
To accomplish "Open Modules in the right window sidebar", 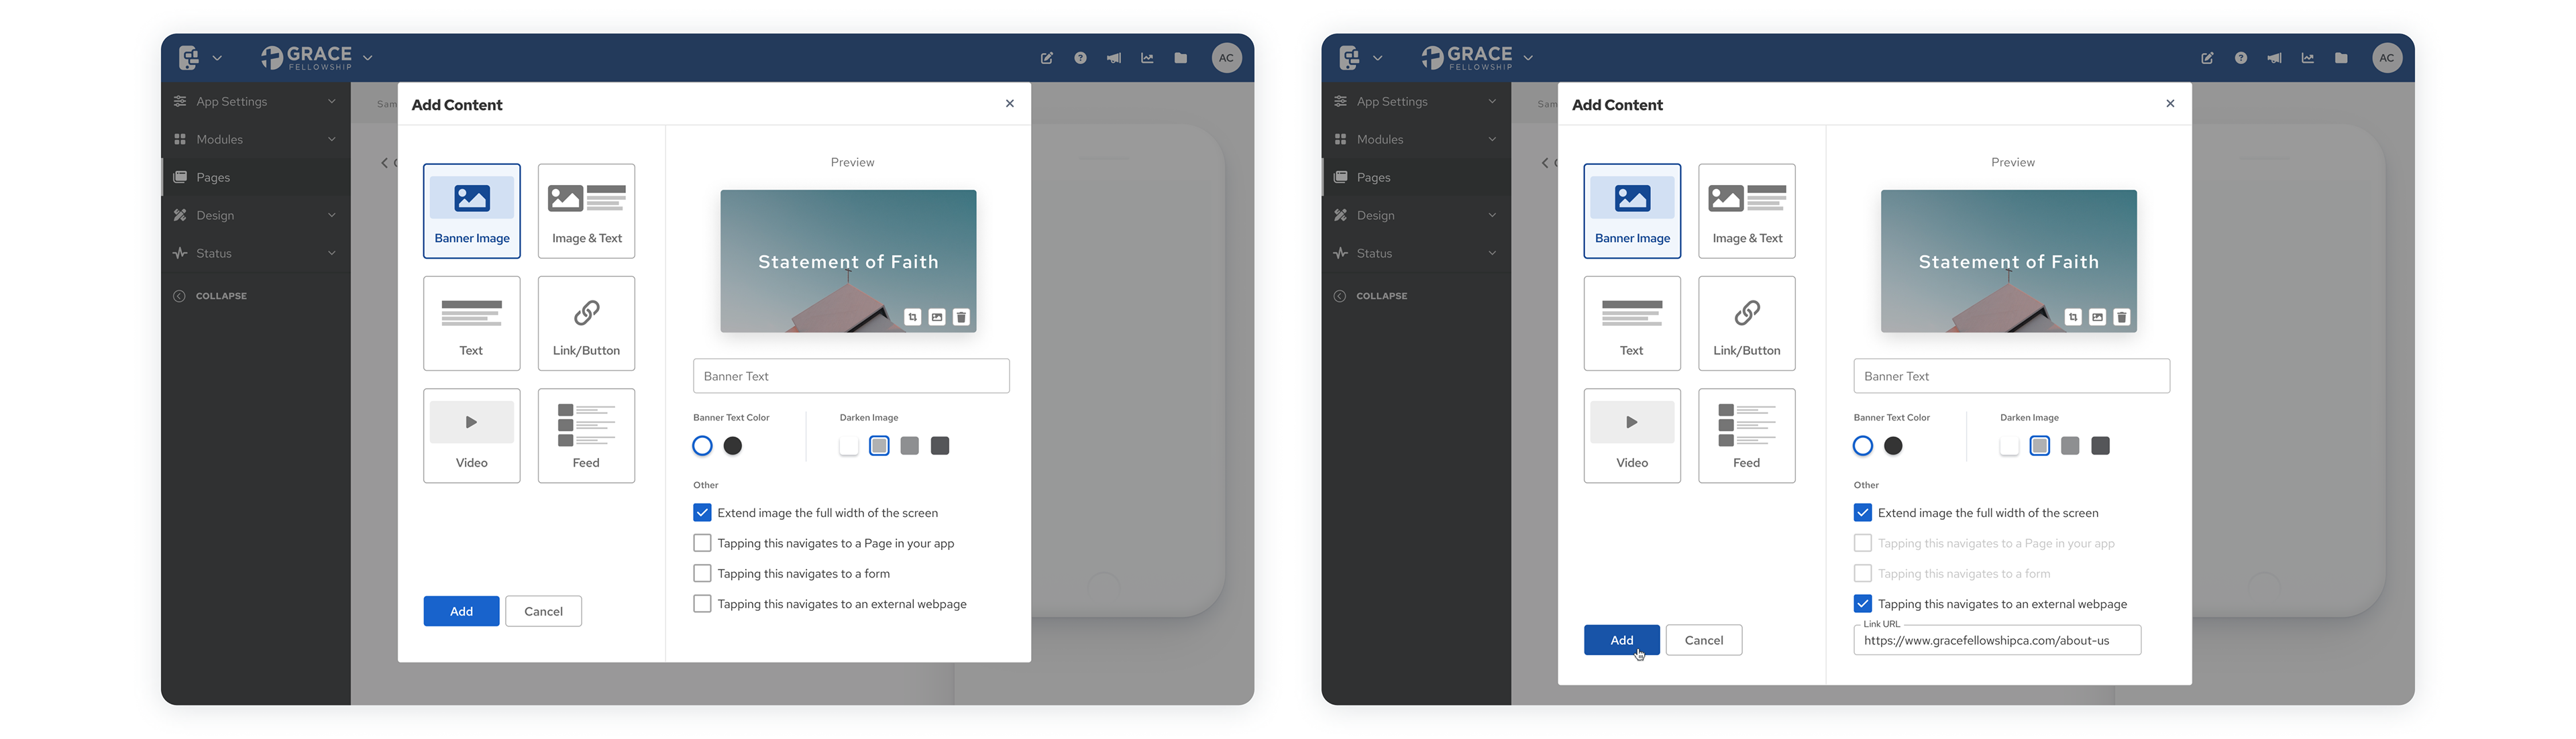I will click(x=1380, y=139).
